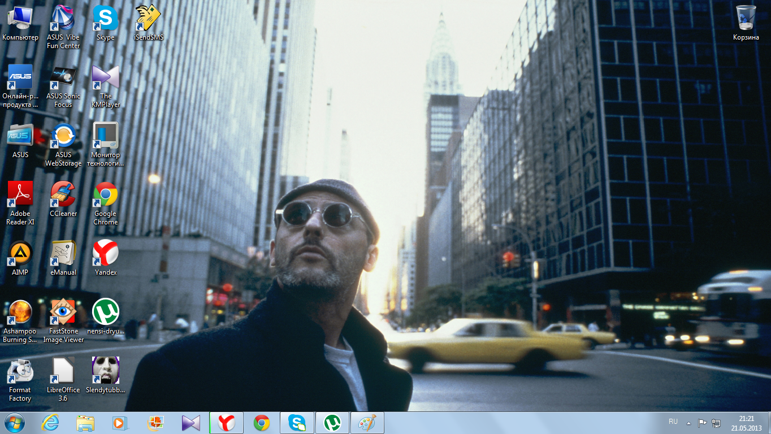Image resolution: width=771 pixels, height=434 pixels.
Task: Click the RU language indicator
Action: 673,422
